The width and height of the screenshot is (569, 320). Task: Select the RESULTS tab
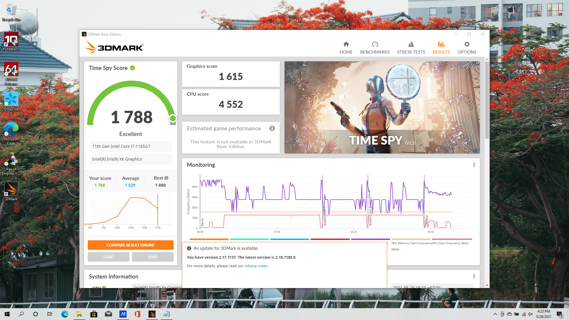(441, 48)
